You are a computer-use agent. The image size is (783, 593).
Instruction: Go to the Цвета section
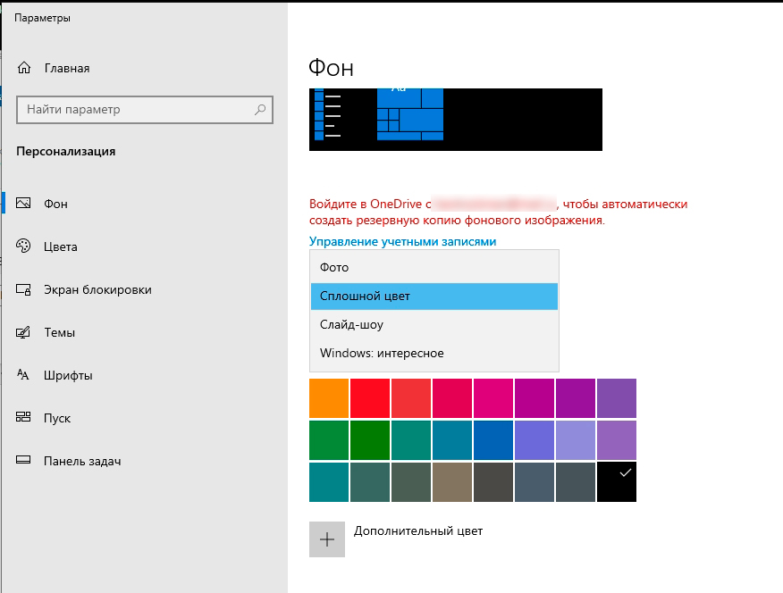click(x=61, y=246)
